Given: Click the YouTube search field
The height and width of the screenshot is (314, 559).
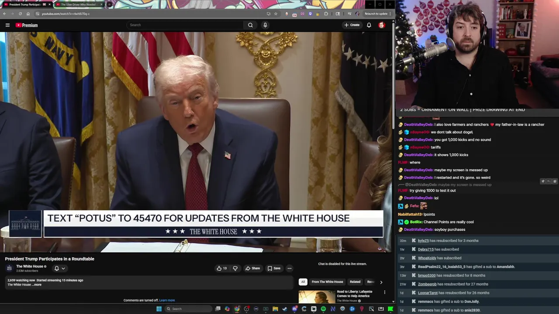Looking at the screenshot, I should [x=185, y=25].
